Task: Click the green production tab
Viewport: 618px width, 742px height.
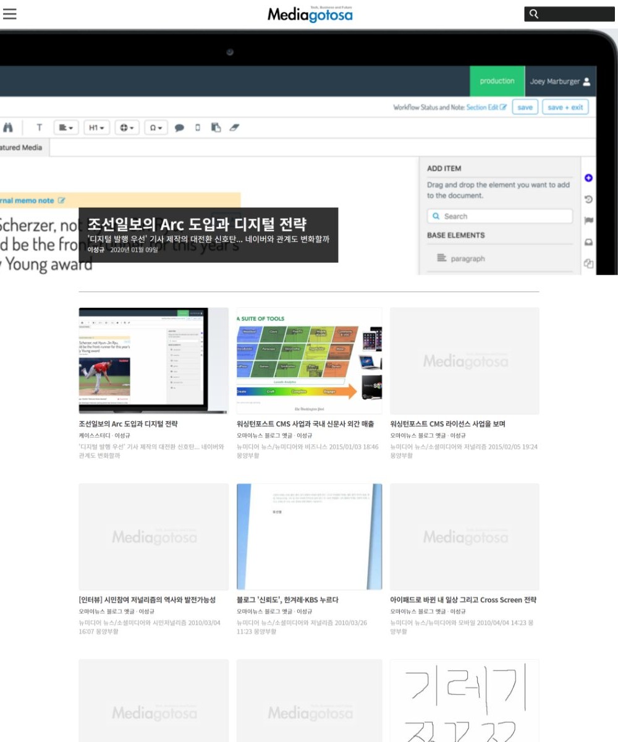Action: tap(497, 81)
